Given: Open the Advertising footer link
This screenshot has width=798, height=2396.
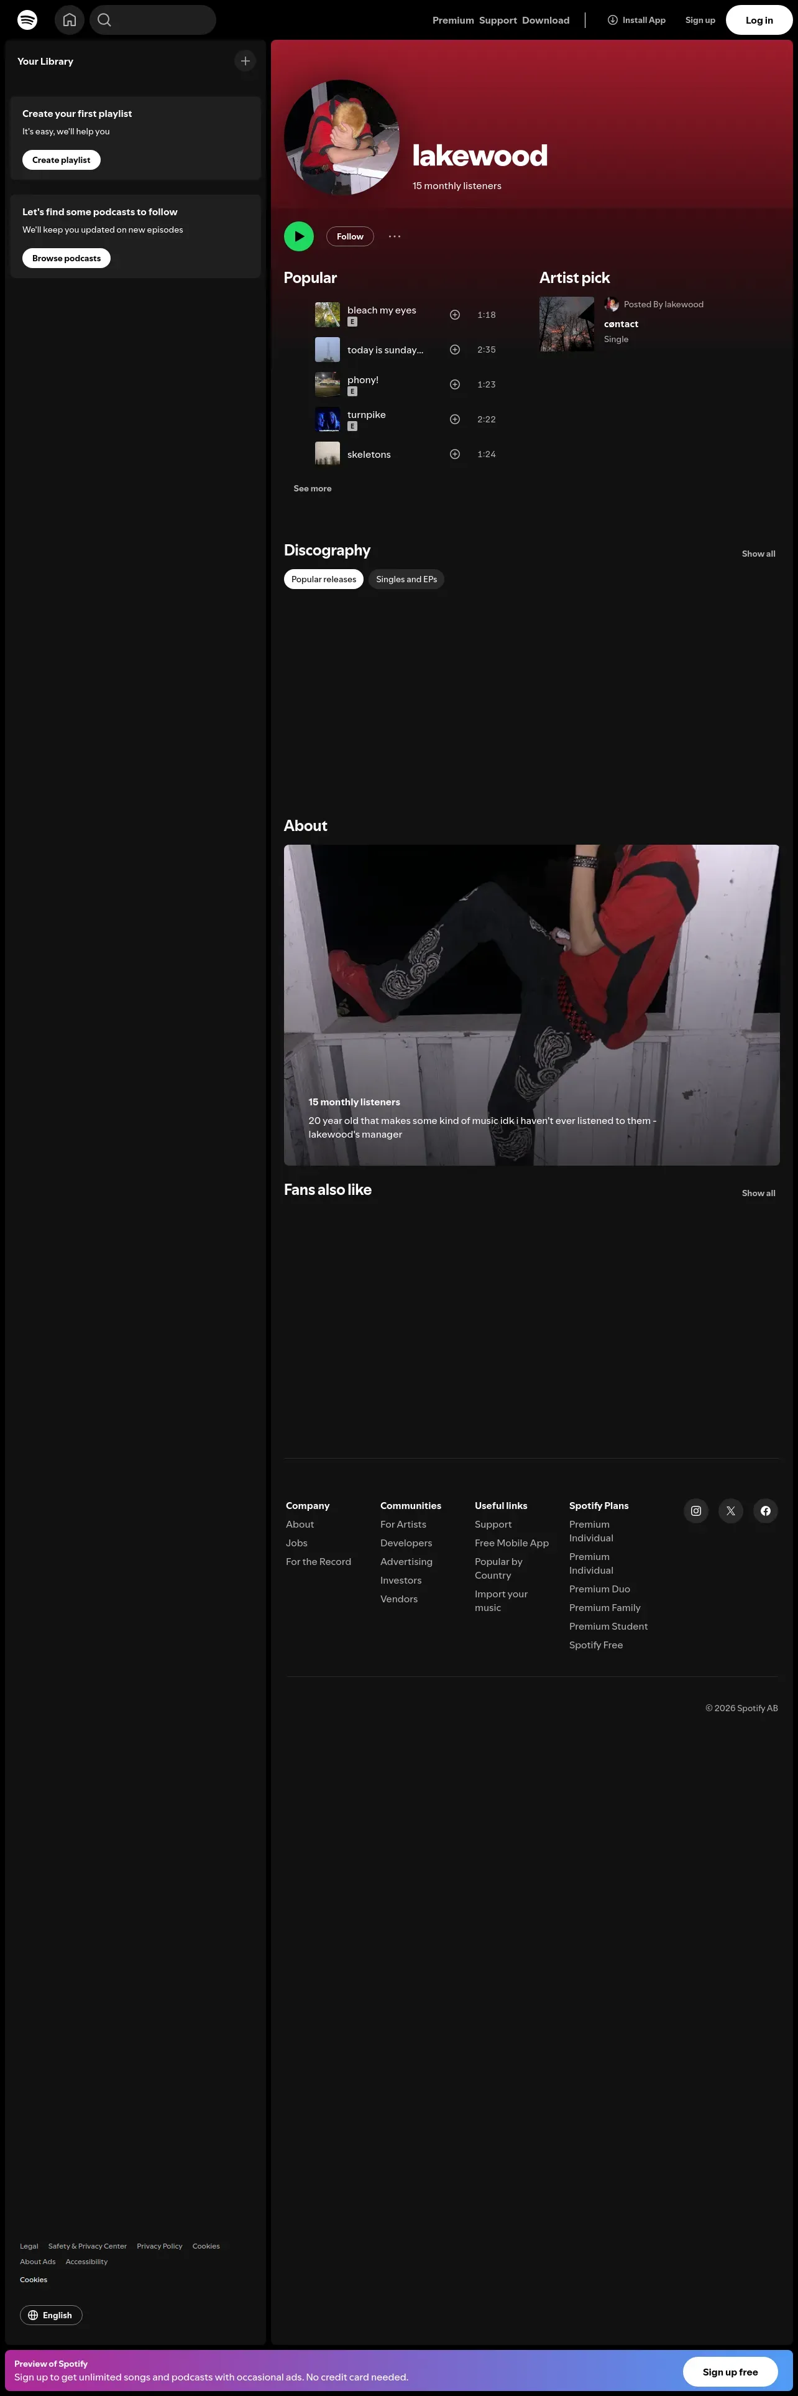Looking at the screenshot, I should coord(406,1562).
